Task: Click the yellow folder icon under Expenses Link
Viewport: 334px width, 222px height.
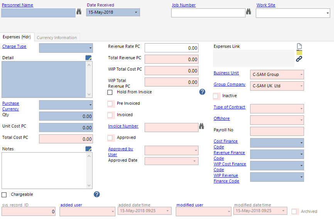Action: [x=299, y=52]
